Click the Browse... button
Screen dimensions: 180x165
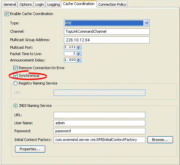(160, 140)
